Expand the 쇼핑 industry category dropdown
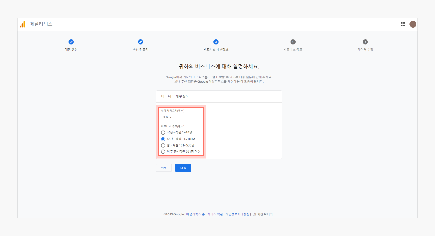The image size is (435, 236). pos(167,117)
